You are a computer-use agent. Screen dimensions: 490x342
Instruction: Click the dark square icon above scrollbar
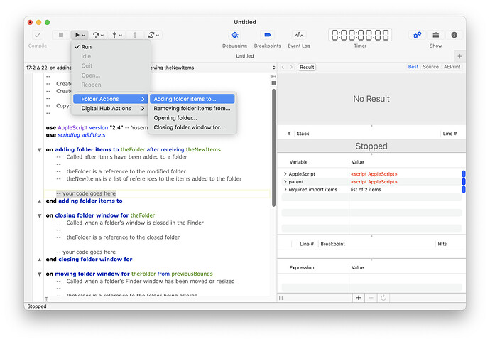pos(273,83)
